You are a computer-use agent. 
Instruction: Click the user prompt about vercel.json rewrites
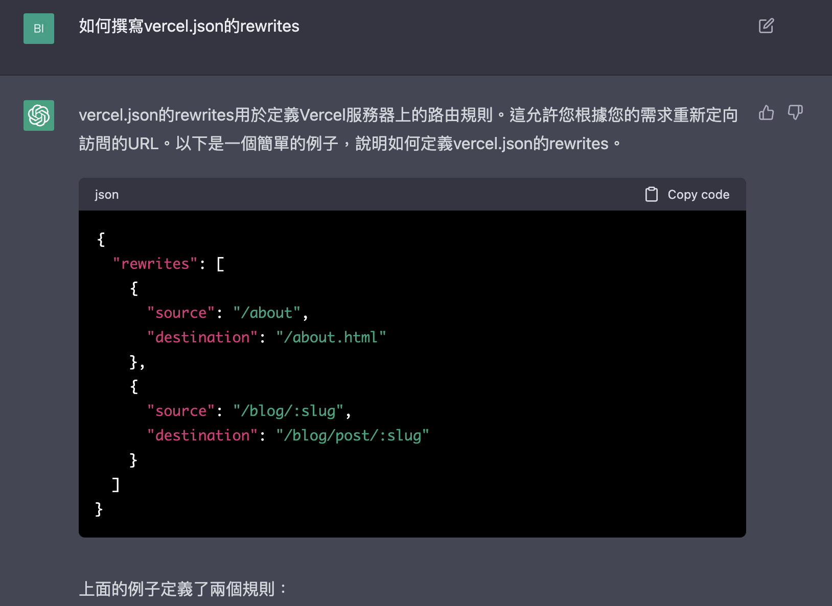[189, 26]
